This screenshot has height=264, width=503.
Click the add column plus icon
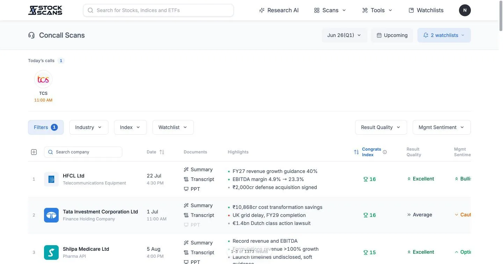[34, 152]
